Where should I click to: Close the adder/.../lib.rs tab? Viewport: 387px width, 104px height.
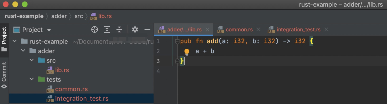tap(207, 30)
